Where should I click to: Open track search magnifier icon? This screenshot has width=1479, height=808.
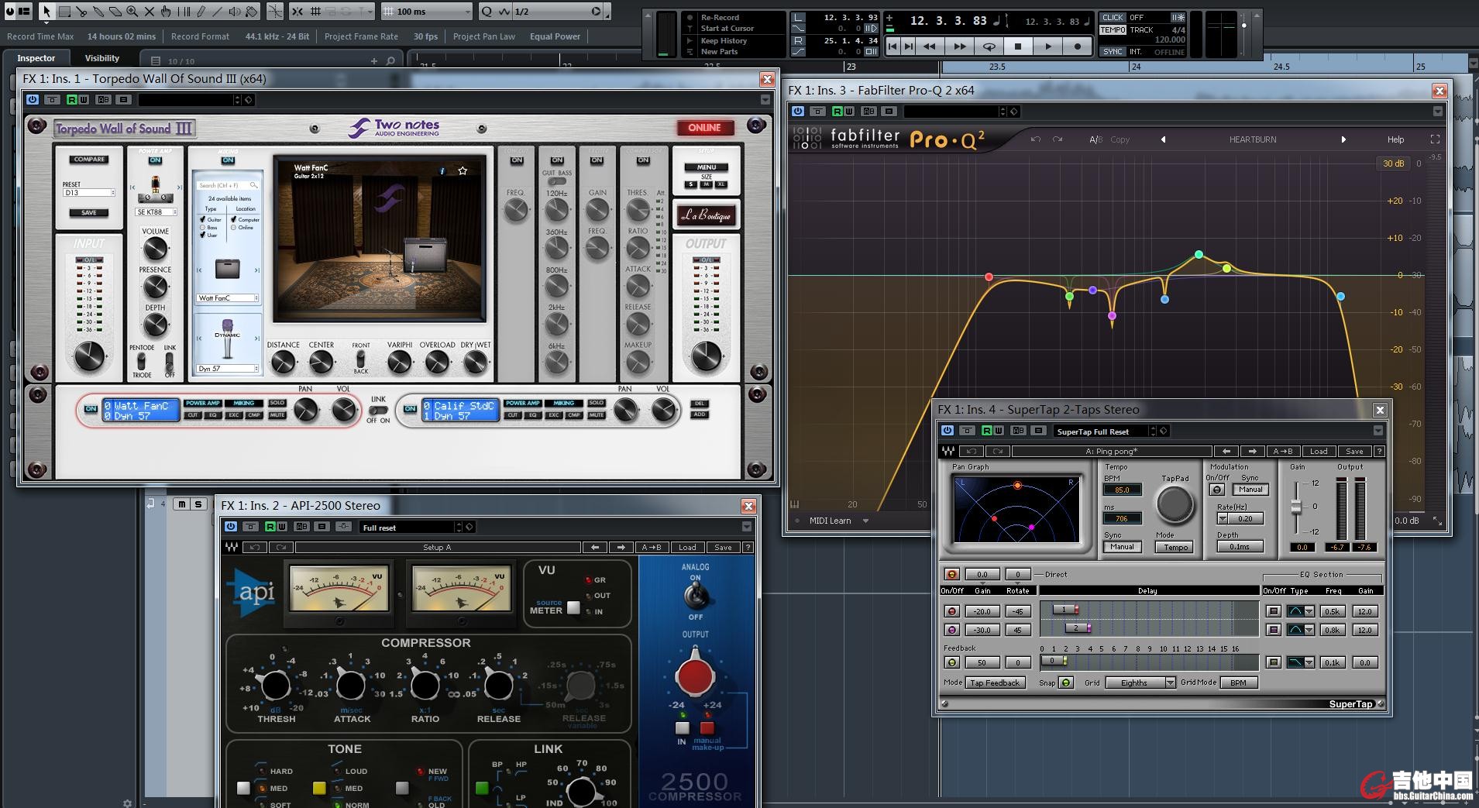pyautogui.click(x=391, y=60)
